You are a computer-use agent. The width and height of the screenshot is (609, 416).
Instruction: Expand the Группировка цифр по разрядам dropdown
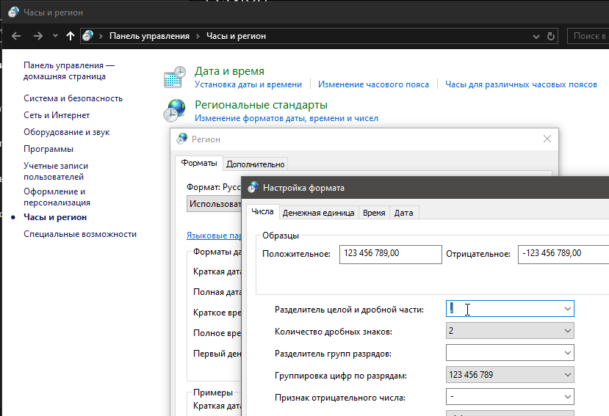pos(567,376)
